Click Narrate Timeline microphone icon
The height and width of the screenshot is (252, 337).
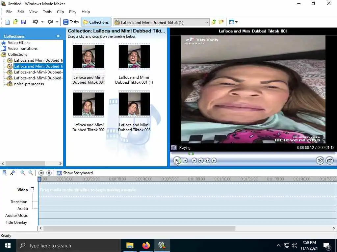coord(12,173)
